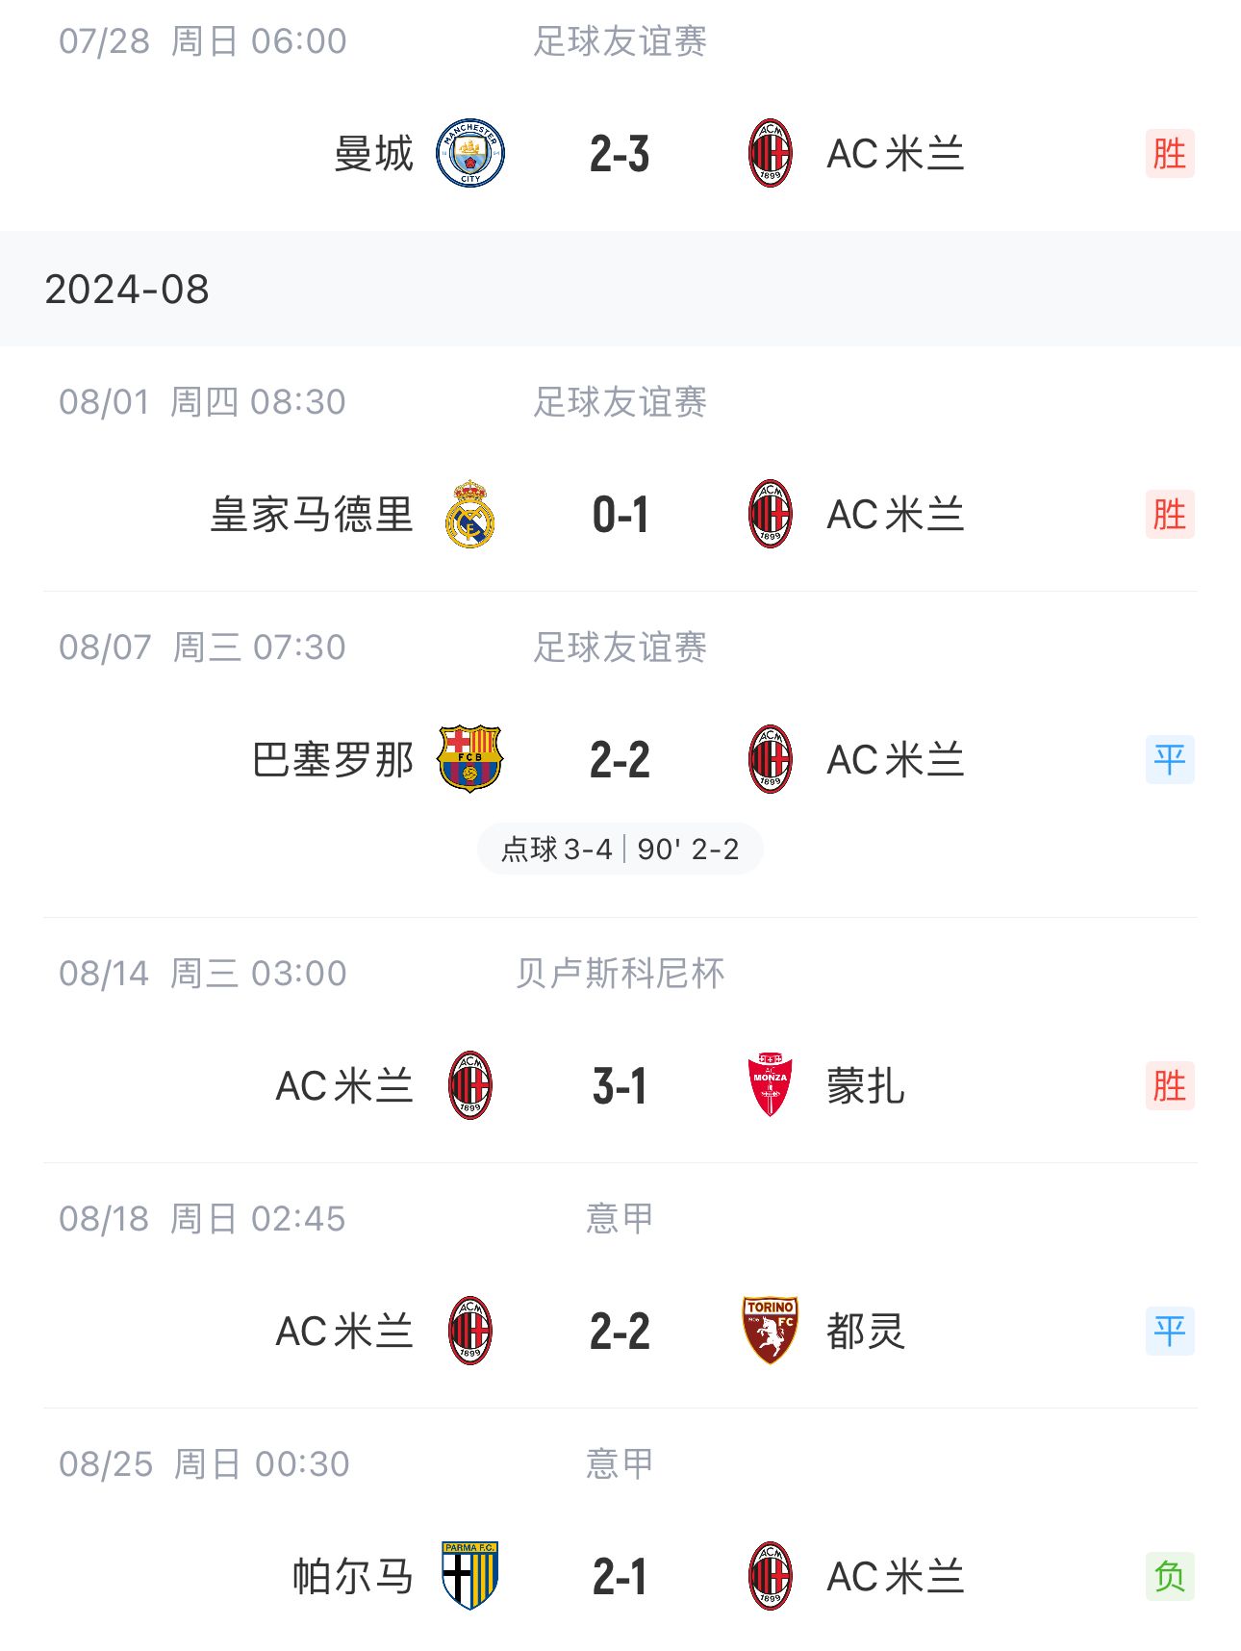This screenshot has height=1651, width=1241.
Task: Open the 3-1 score against 蒙扎
Action: (x=620, y=1086)
